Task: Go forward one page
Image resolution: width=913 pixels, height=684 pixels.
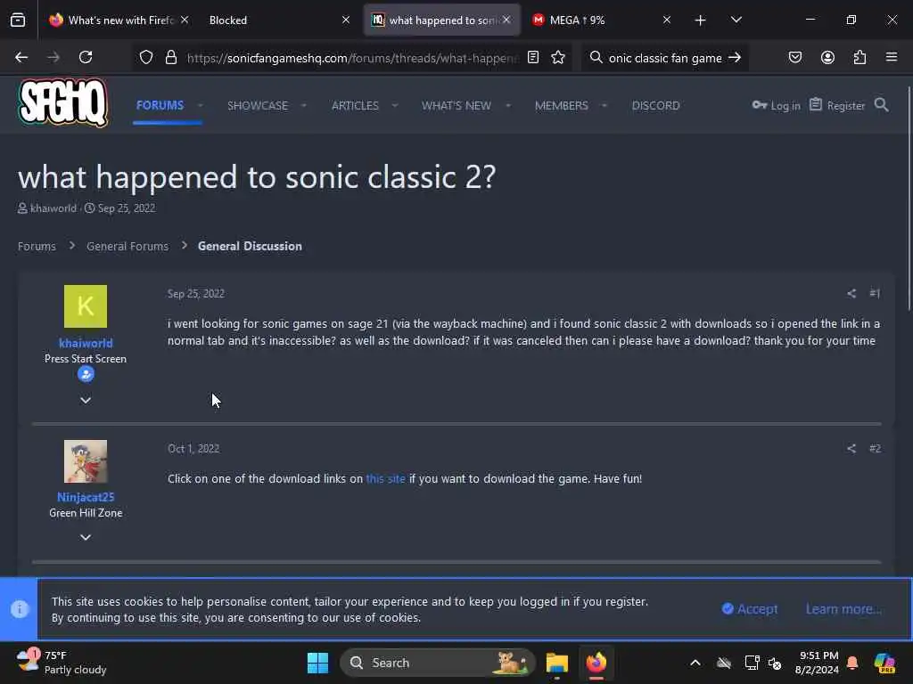Action: (x=53, y=58)
